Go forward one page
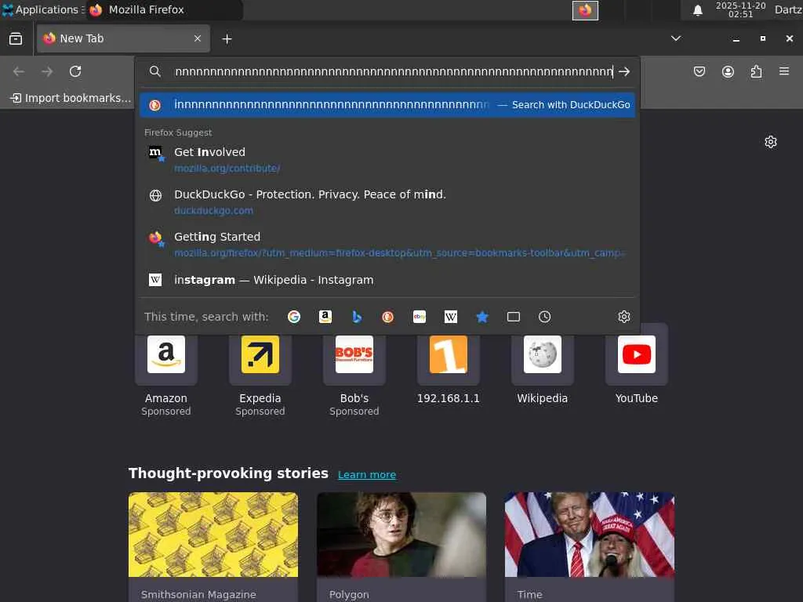Viewport: 803px width, 602px height. point(47,71)
